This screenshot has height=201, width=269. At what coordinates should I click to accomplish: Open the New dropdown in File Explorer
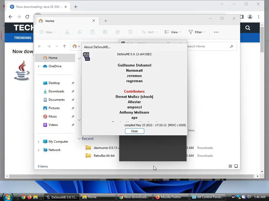pos(48,32)
